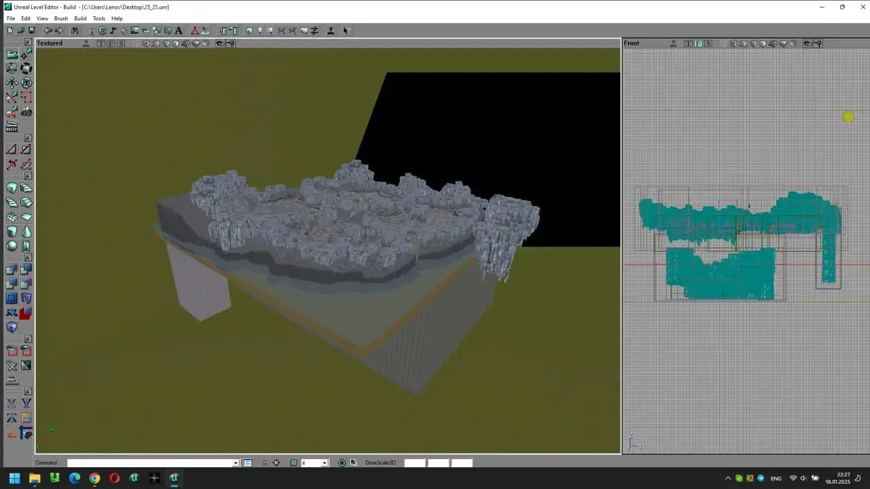Open the Actor Class browser pawn icon

tap(90, 31)
